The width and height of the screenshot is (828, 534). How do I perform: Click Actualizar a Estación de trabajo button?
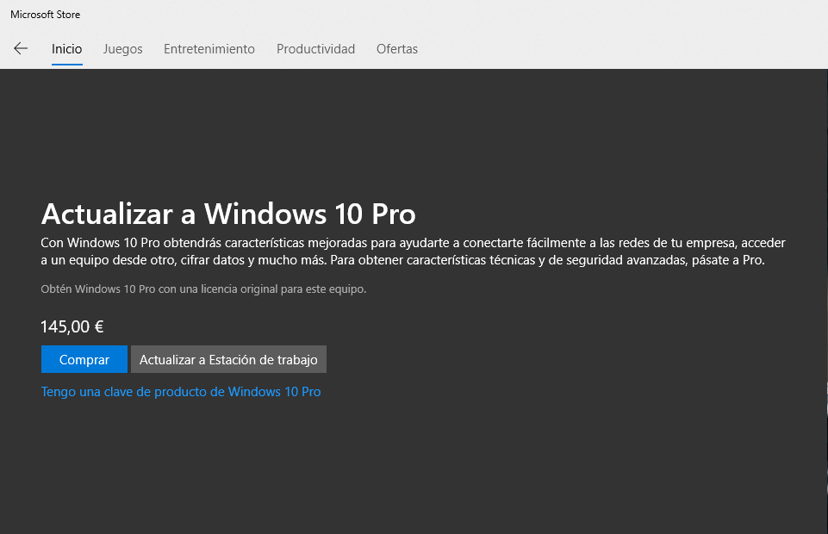coord(228,359)
